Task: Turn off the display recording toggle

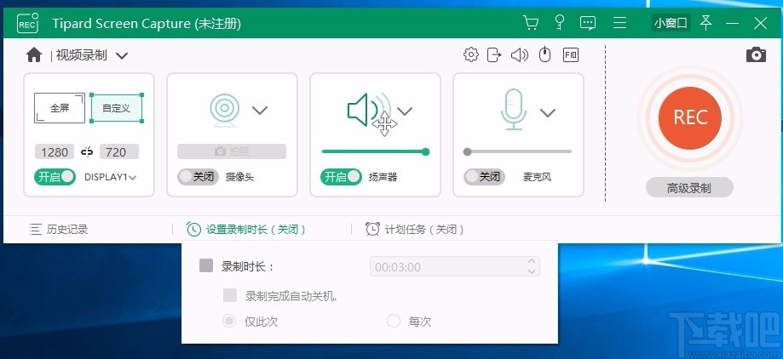Action: coord(55,177)
